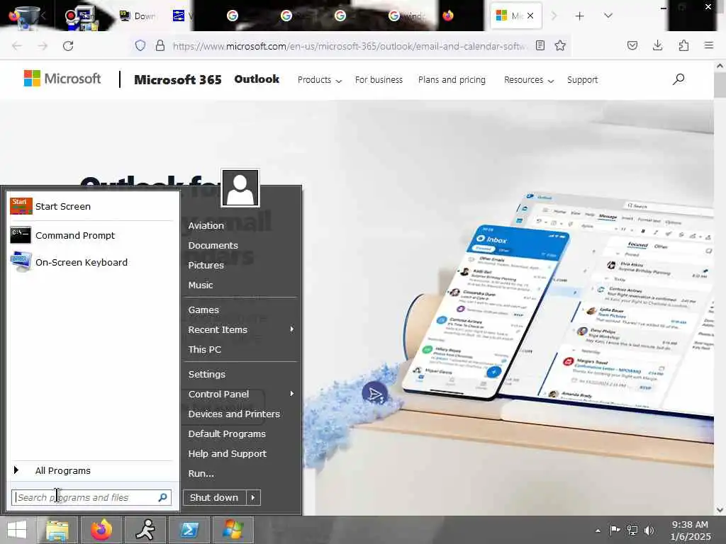Open the list all tabs chevron

pos(608,16)
